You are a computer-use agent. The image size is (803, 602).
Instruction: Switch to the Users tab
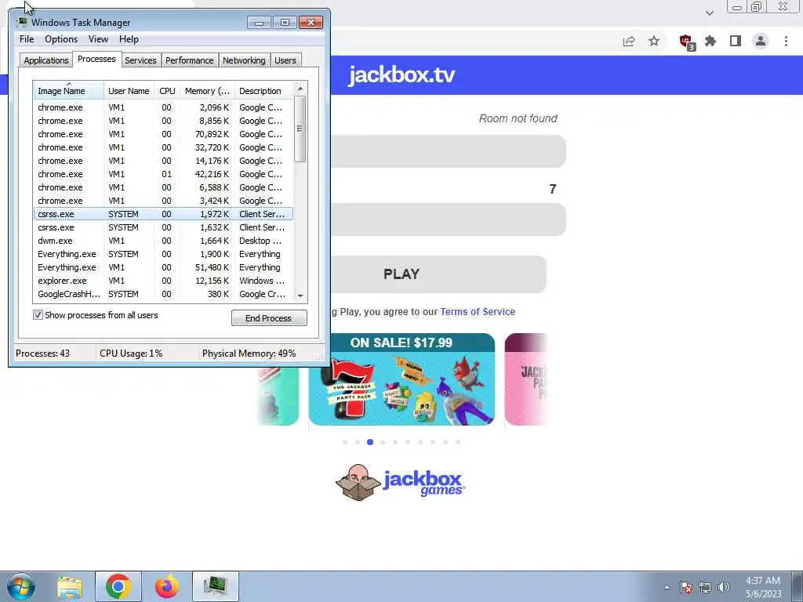click(285, 60)
